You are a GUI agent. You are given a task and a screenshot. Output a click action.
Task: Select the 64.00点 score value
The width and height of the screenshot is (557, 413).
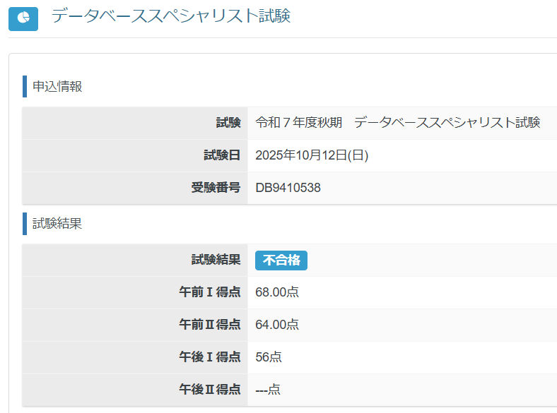(277, 325)
